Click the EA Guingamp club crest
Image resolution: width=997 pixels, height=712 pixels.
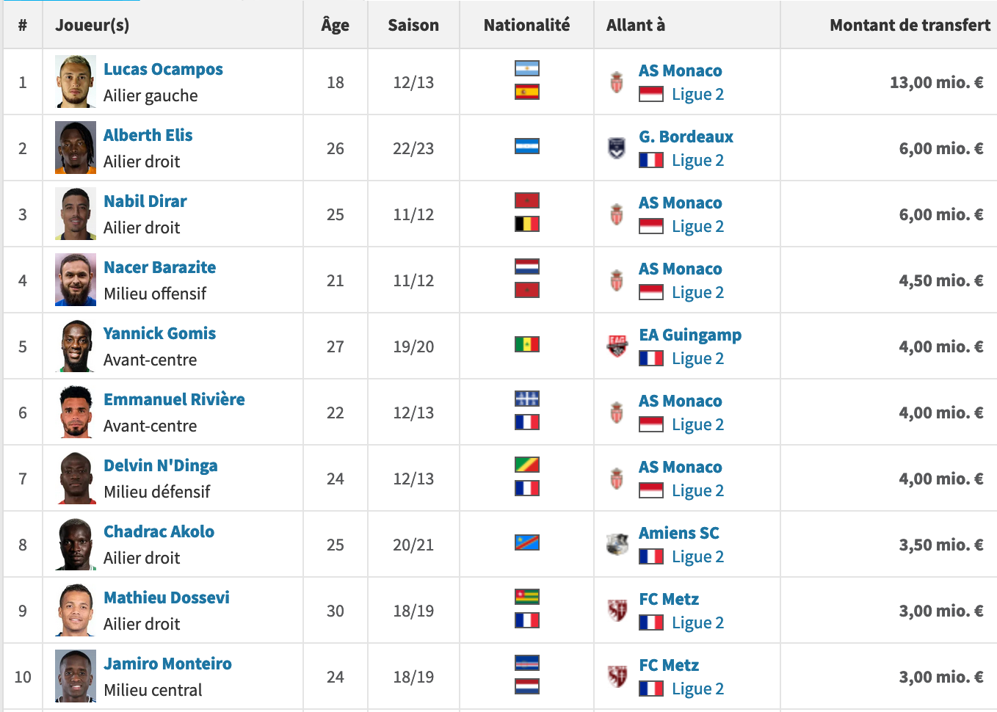click(617, 346)
